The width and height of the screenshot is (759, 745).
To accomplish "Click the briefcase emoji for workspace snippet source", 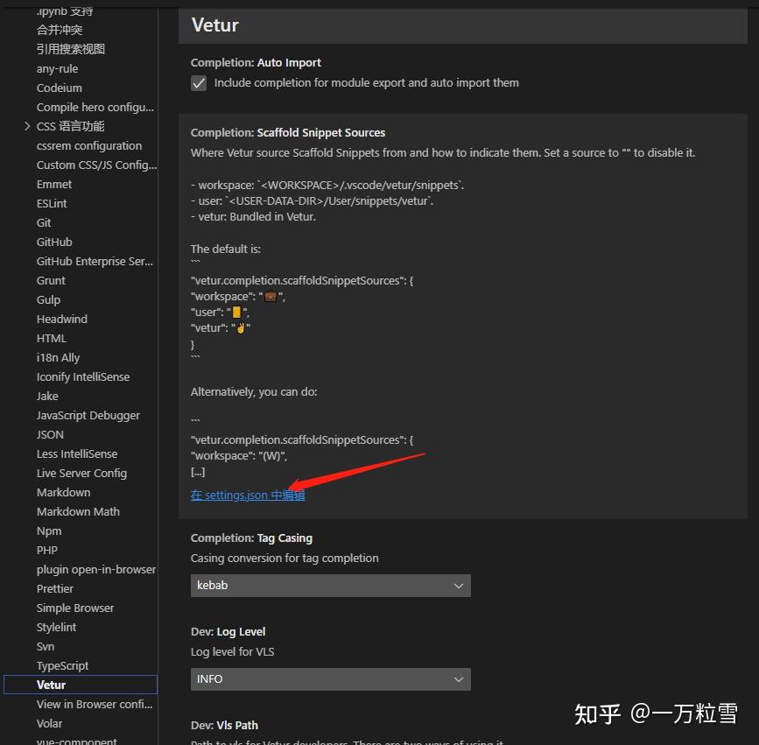I will tap(270, 296).
